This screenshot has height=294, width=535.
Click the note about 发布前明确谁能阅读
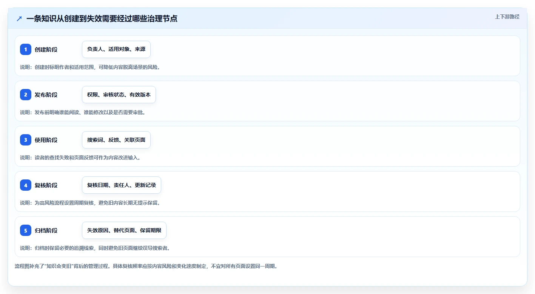[83, 112]
